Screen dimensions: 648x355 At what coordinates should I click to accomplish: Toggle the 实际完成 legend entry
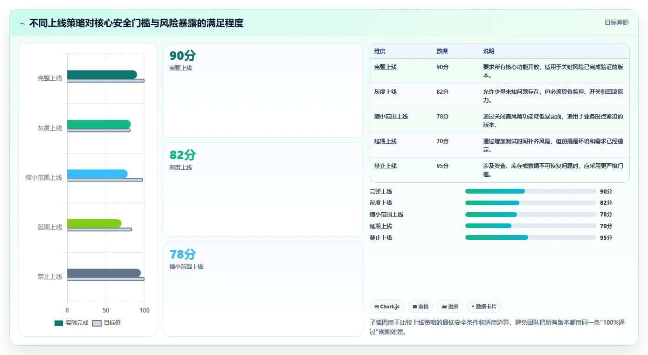coord(71,323)
